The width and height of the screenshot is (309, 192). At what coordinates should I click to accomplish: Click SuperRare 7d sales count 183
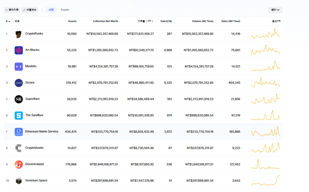[x=170, y=99]
